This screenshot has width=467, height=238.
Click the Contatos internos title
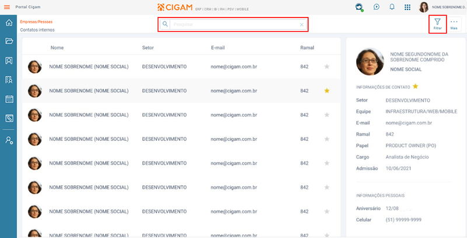click(x=37, y=30)
